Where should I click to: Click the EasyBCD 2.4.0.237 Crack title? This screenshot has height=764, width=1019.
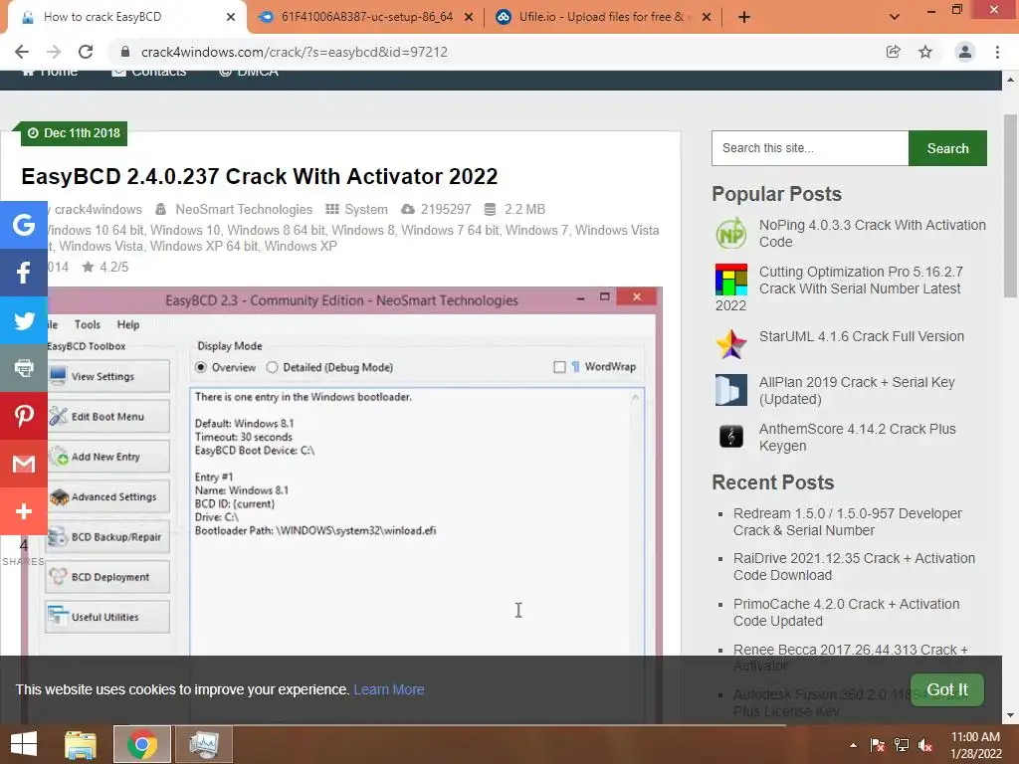260,176
